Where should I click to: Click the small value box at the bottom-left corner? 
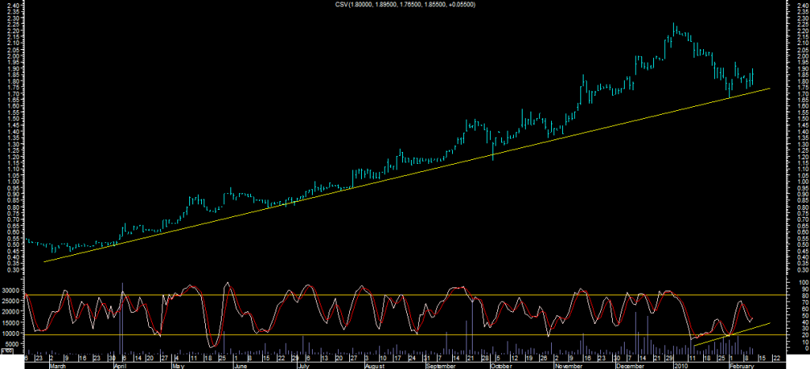7,352
